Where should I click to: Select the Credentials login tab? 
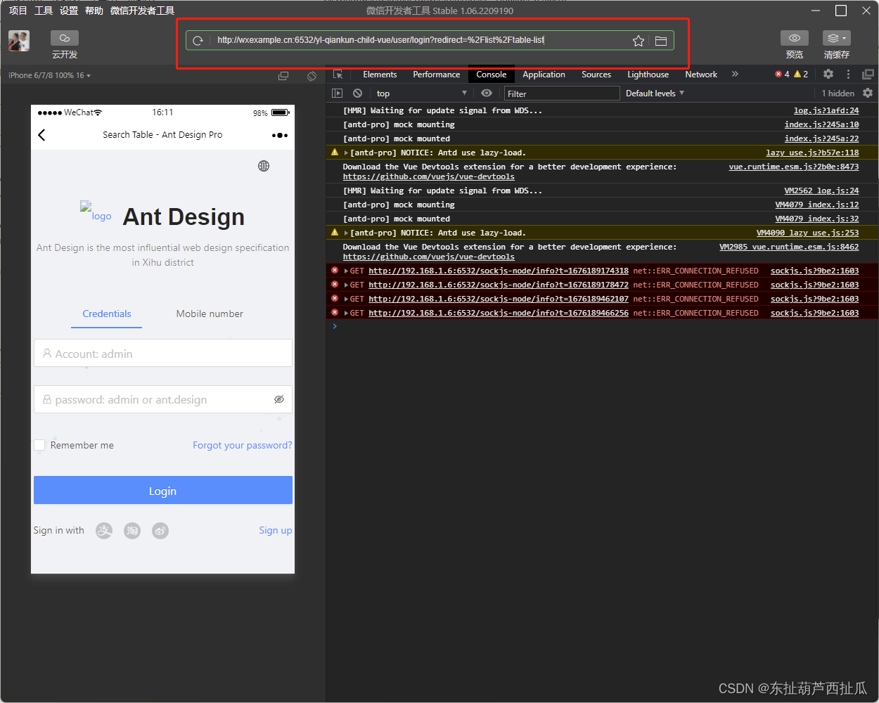pos(107,314)
